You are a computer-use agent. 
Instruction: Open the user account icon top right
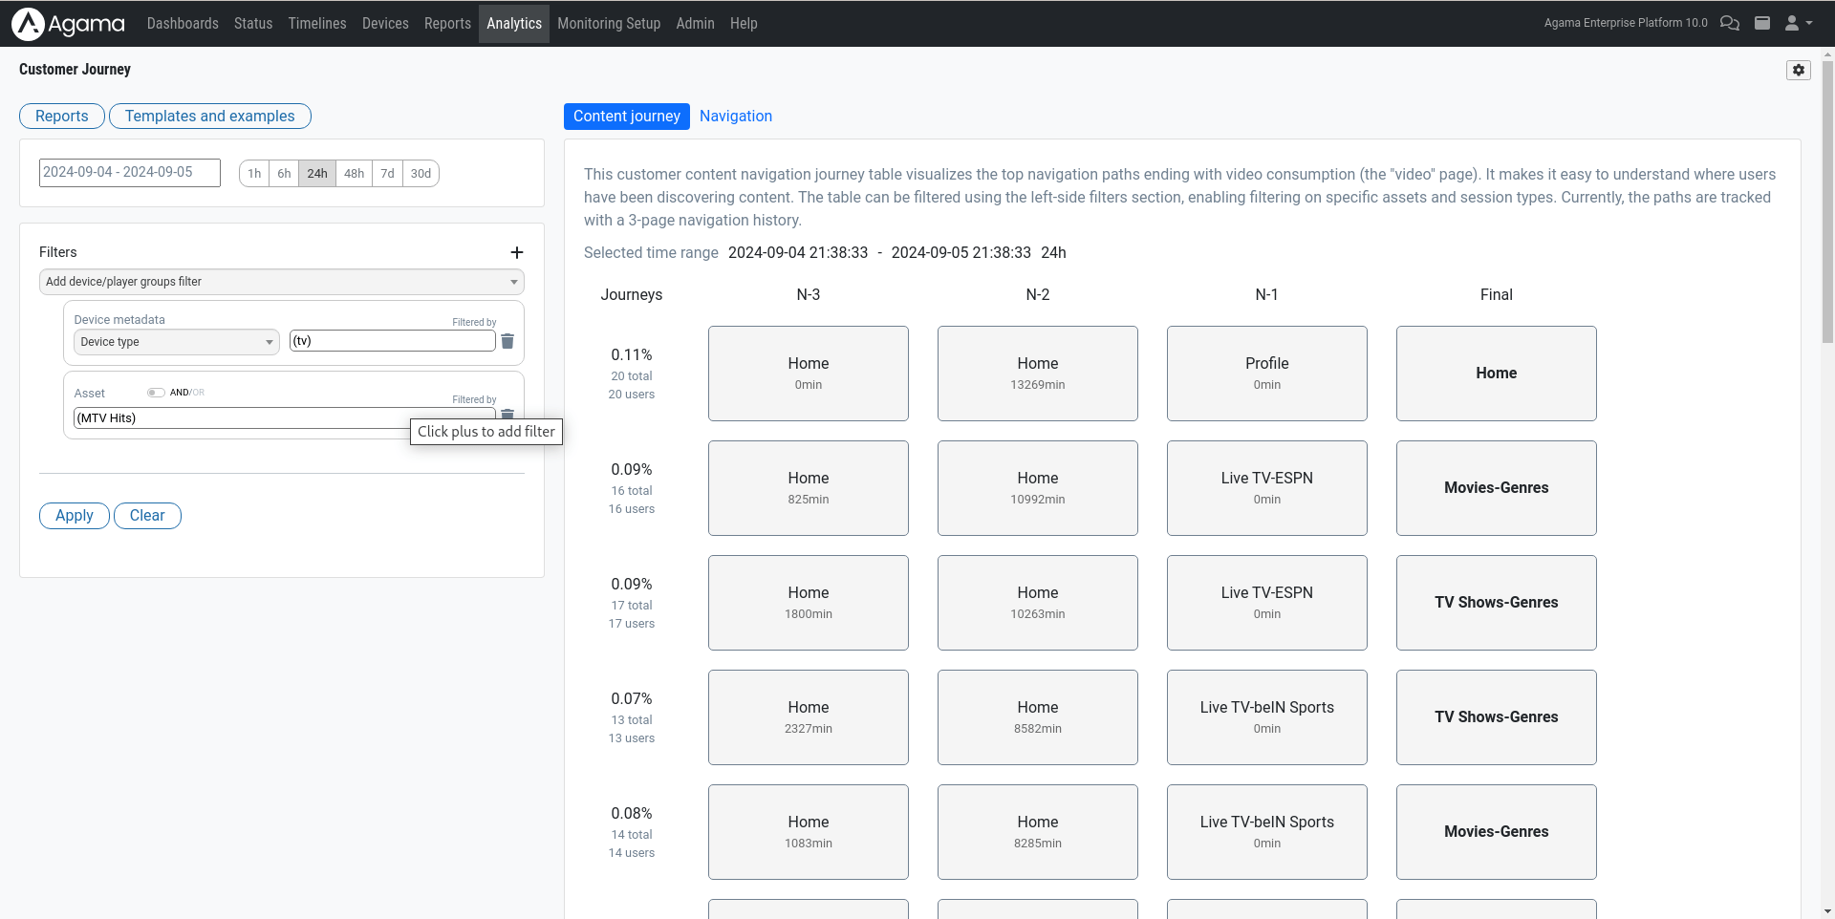tap(1792, 23)
